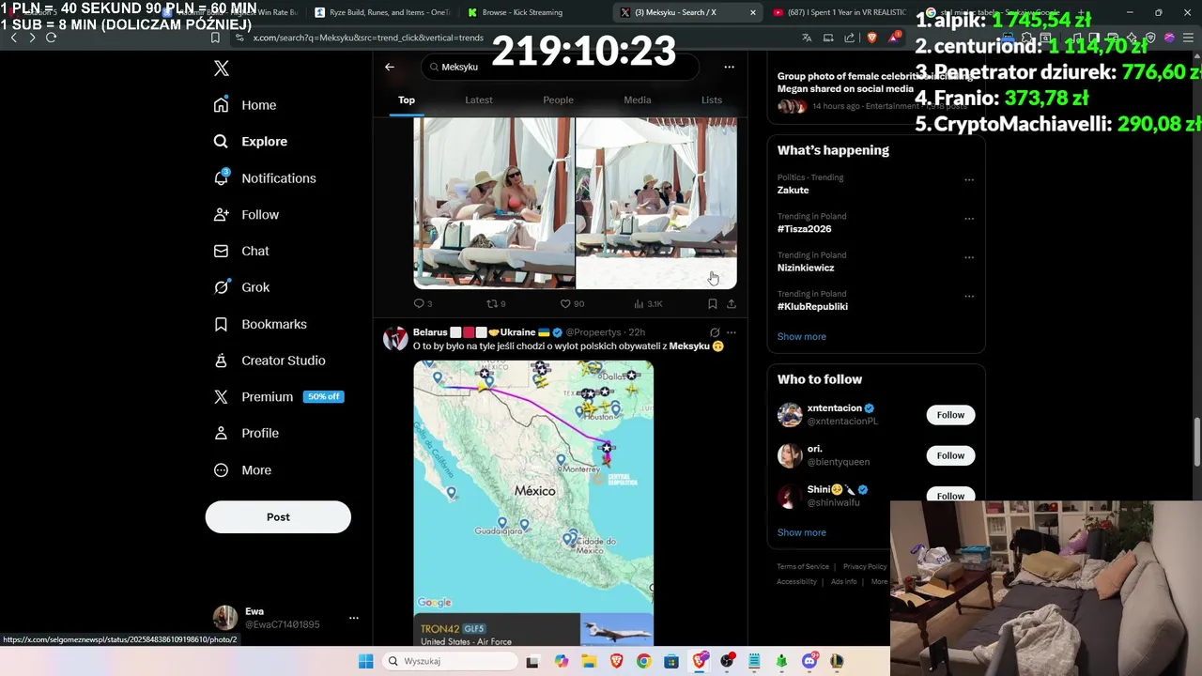The height and width of the screenshot is (676, 1202).
Task: Show more under Who to follow
Action: point(802,532)
